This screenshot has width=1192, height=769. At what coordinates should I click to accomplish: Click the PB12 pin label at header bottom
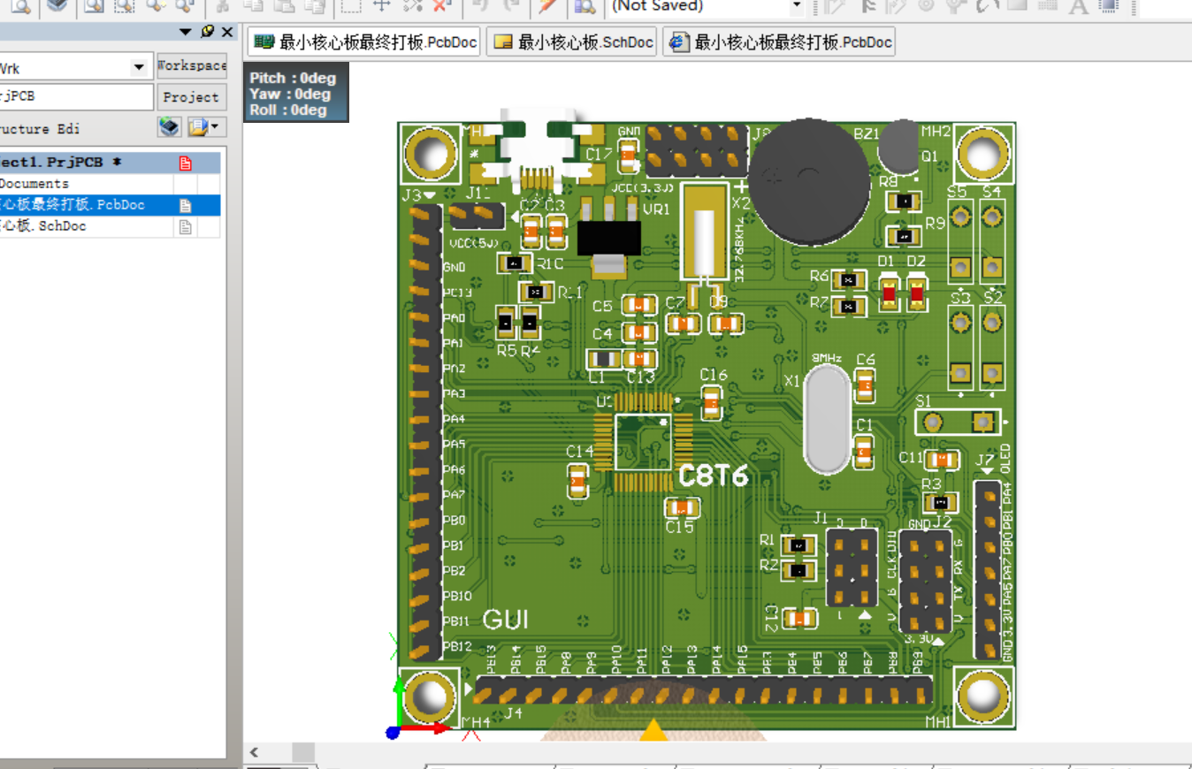pyautogui.click(x=458, y=647)
